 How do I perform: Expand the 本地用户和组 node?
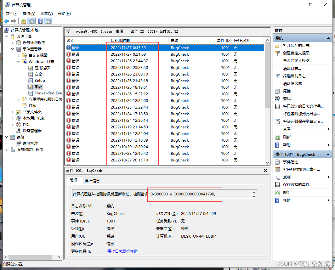pyautogui.click(x=12, y=118)
